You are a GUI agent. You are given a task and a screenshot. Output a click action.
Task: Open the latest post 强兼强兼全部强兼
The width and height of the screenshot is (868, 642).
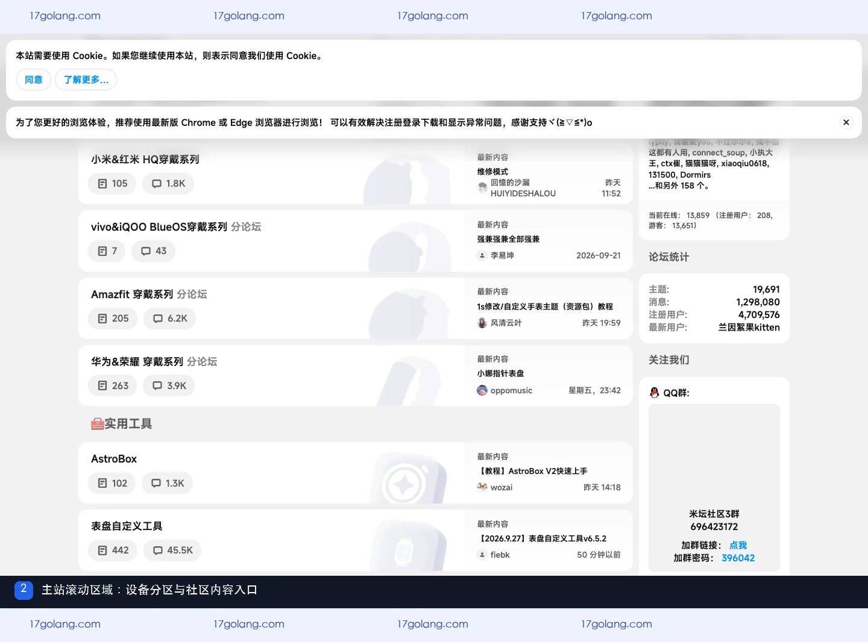[x=509, y=239]
